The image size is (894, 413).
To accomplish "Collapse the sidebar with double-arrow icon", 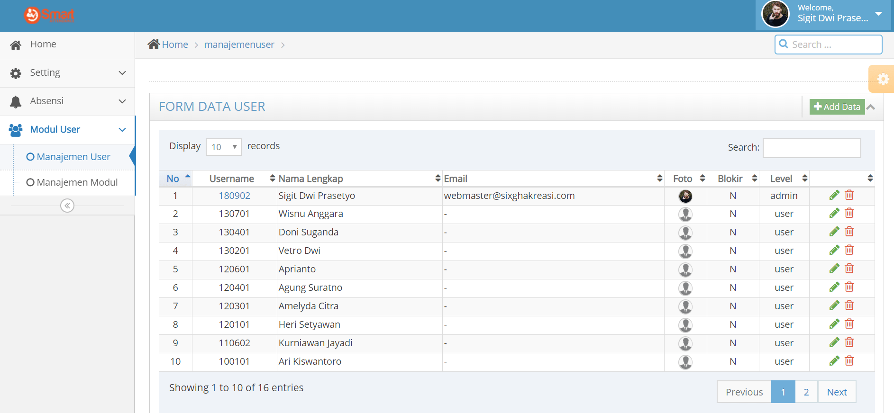I will (x=67, y=206).
